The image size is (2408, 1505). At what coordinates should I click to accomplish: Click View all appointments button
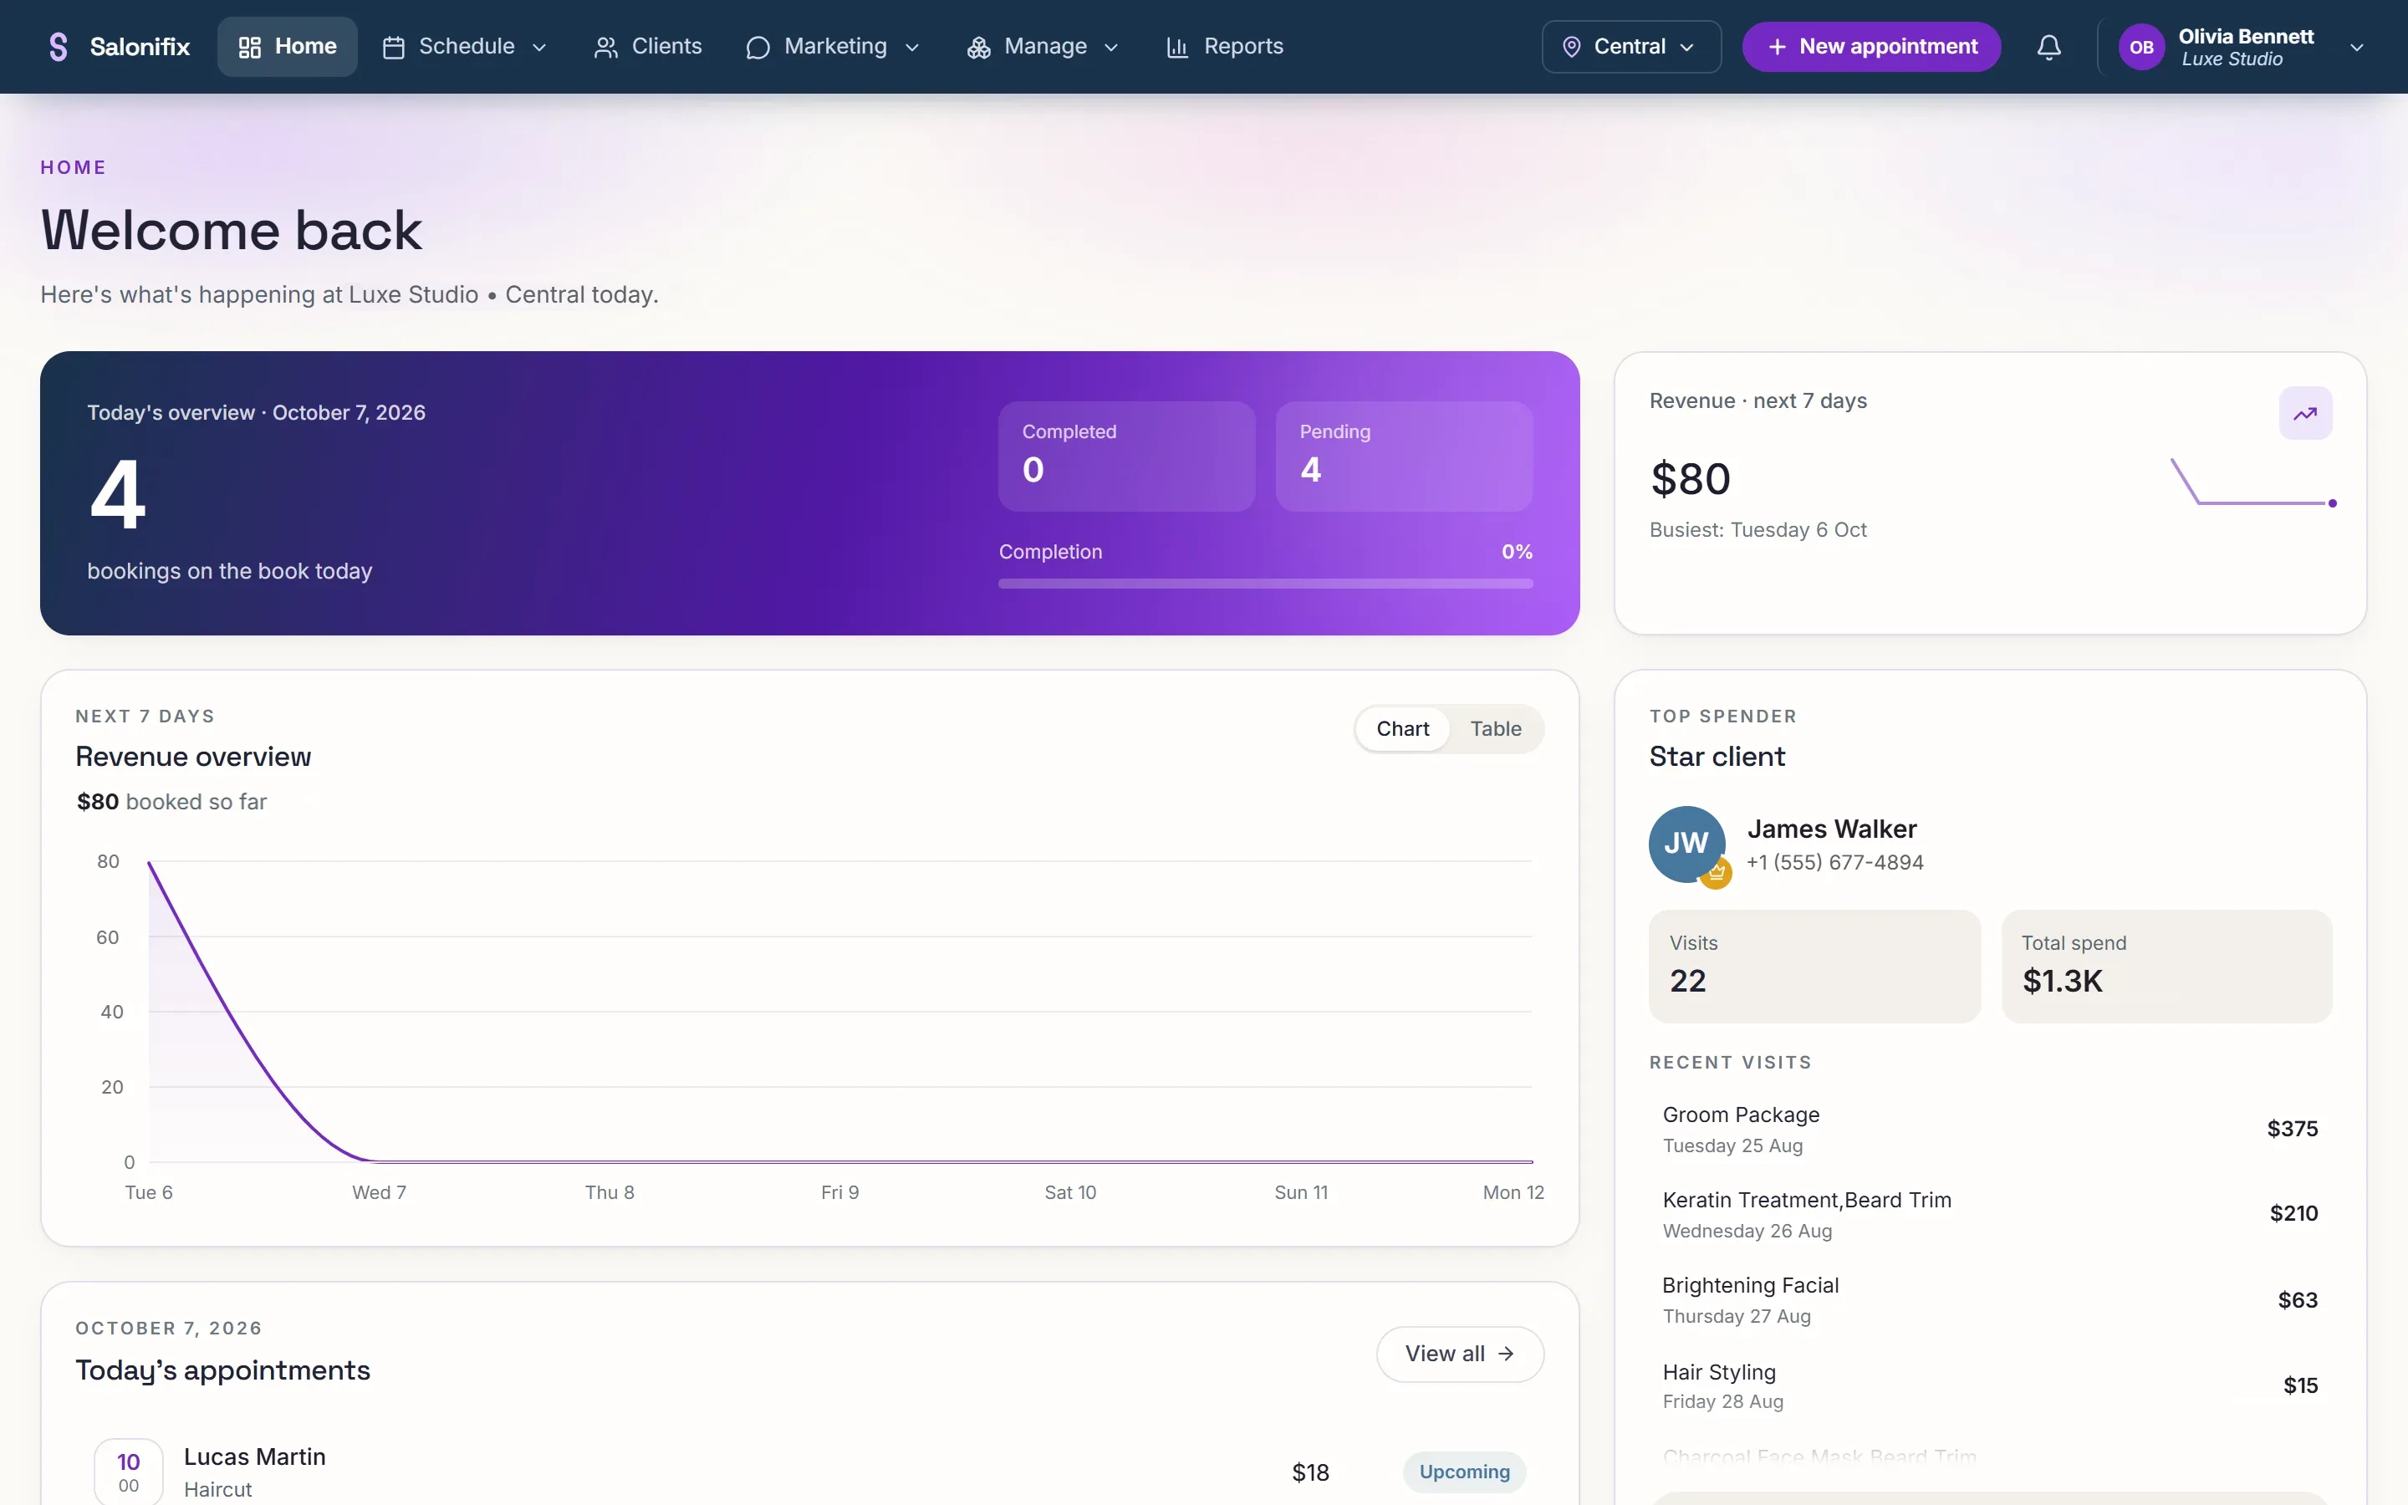(1460, 1354)
